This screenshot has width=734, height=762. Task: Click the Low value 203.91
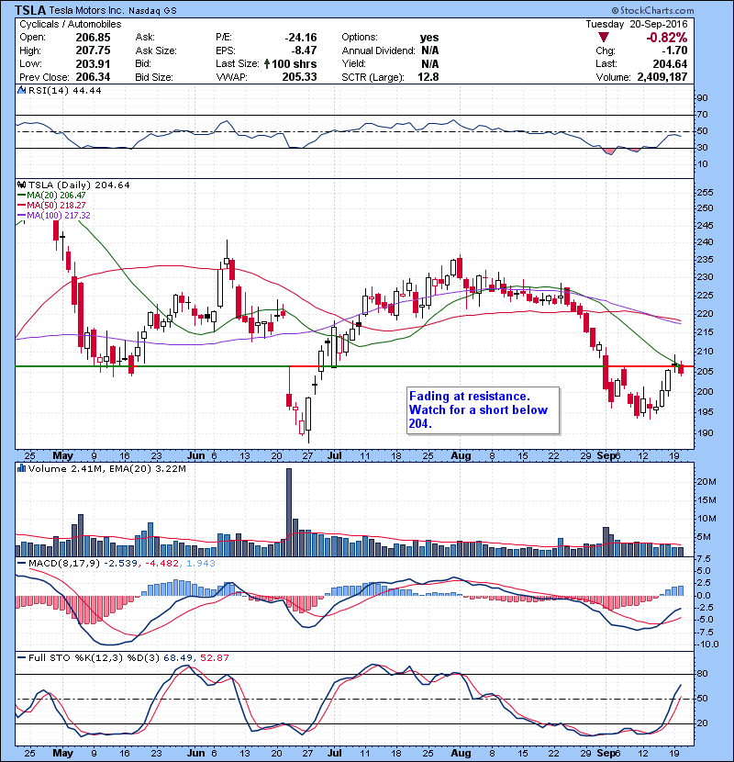[x=93, y=63]
